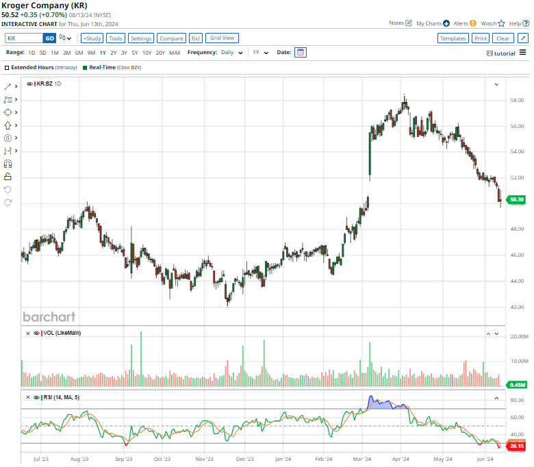Activate the magnet snap tool

pyautogui.click(x=8, y=164)
